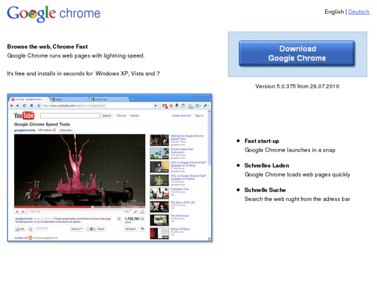The width and height of the screenshot is (377, 283).
Task: Open the YouTube Browse link
Action: point(121,116)
